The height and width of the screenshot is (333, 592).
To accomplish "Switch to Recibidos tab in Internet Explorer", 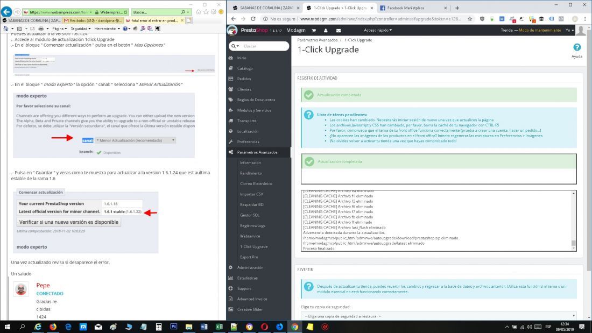I will (93, 20).
